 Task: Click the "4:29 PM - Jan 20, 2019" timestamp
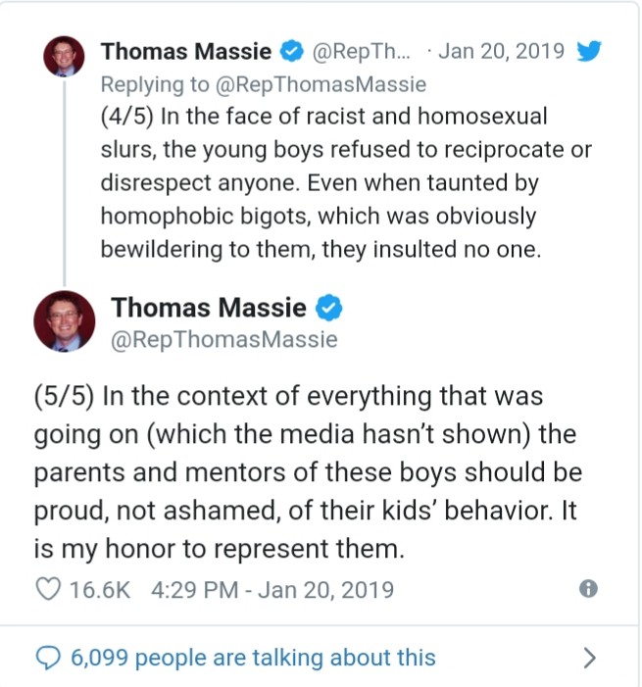274,589
